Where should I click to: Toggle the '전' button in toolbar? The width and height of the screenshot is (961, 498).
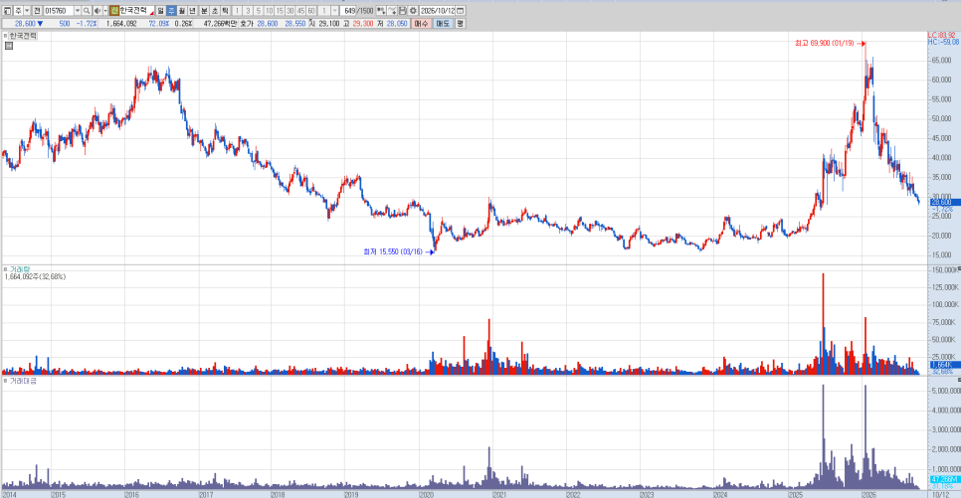pyautogui.click(x=37, y=11)
